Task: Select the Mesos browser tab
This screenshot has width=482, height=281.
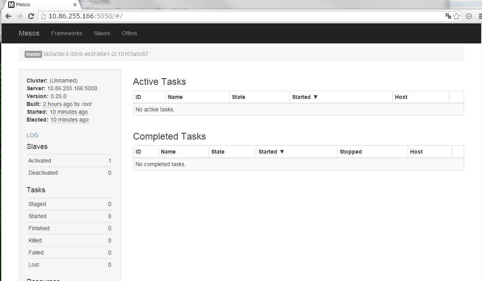Action: pyautogui.click(x=42, y=5)
